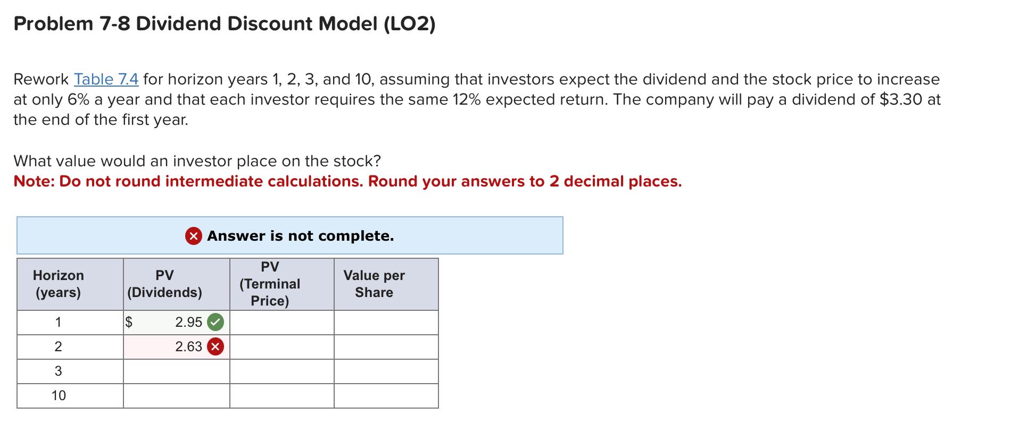Select the incorrect-answer indicator on row 2
Viewport: 1019px width, 432px height.
pyautogui.click(x=215, y=346)
